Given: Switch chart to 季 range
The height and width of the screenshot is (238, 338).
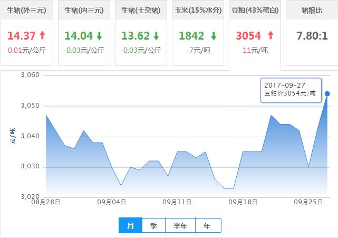Looking at the screenshot, I should coord(153,225).
